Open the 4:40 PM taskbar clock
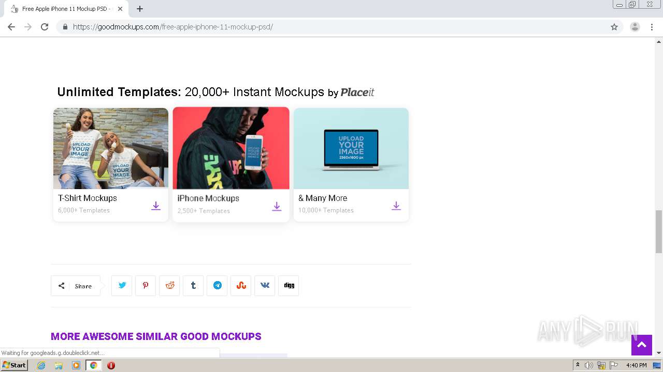The image size is (663, 372). (637, 365)
